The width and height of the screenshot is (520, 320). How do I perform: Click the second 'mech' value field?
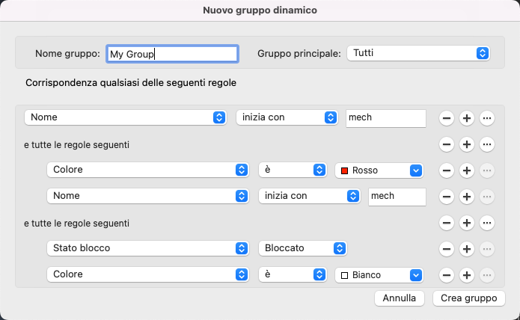point(397,196)
